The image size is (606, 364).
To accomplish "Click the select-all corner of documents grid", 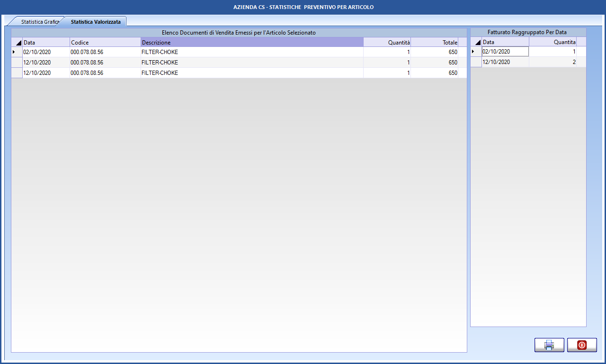I will (x=17, y=42).
